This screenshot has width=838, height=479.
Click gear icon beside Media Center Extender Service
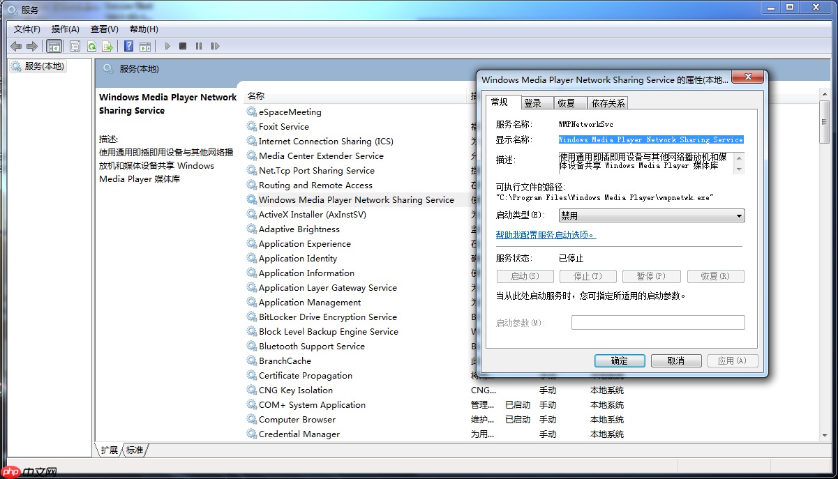coord(252,155)
